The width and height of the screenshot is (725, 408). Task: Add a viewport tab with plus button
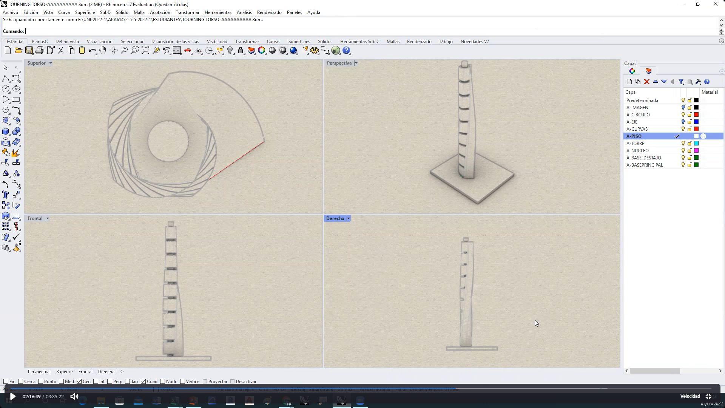(x=122, y=372)
